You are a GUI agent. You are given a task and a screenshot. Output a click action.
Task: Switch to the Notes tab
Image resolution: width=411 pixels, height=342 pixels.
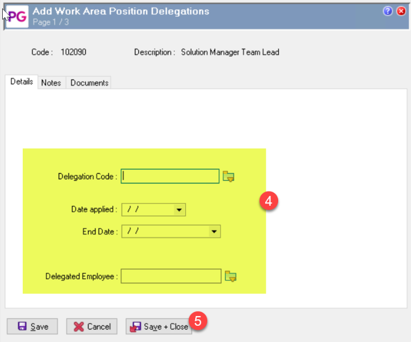point(51,83)
